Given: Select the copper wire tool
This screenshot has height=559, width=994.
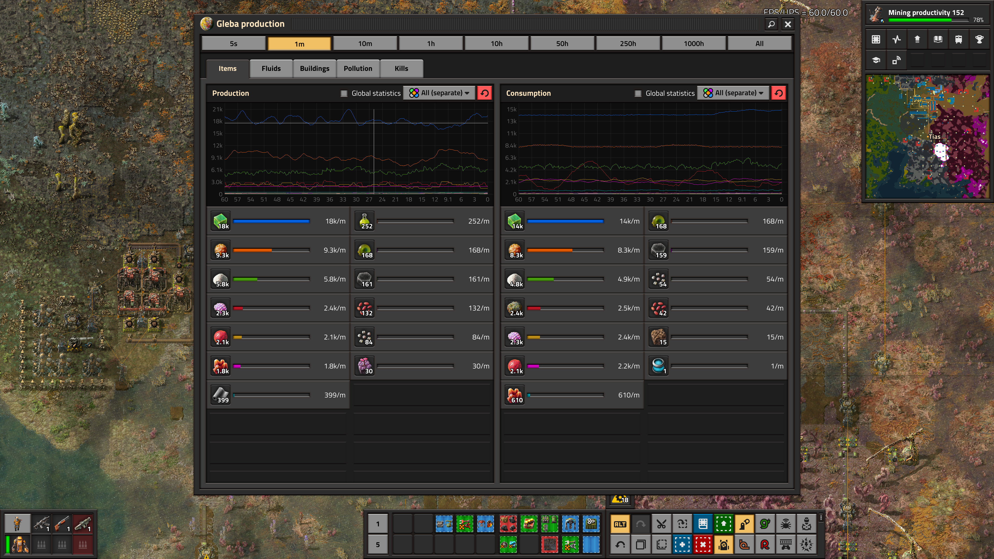Looking at the screenshot, I should coord(744,545).
